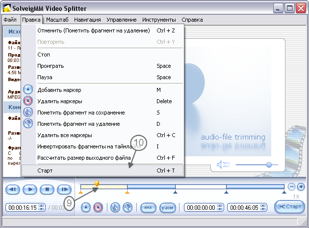
Task: Click add-marker icon beside Добавить маркер
Action: click(28, 89)
